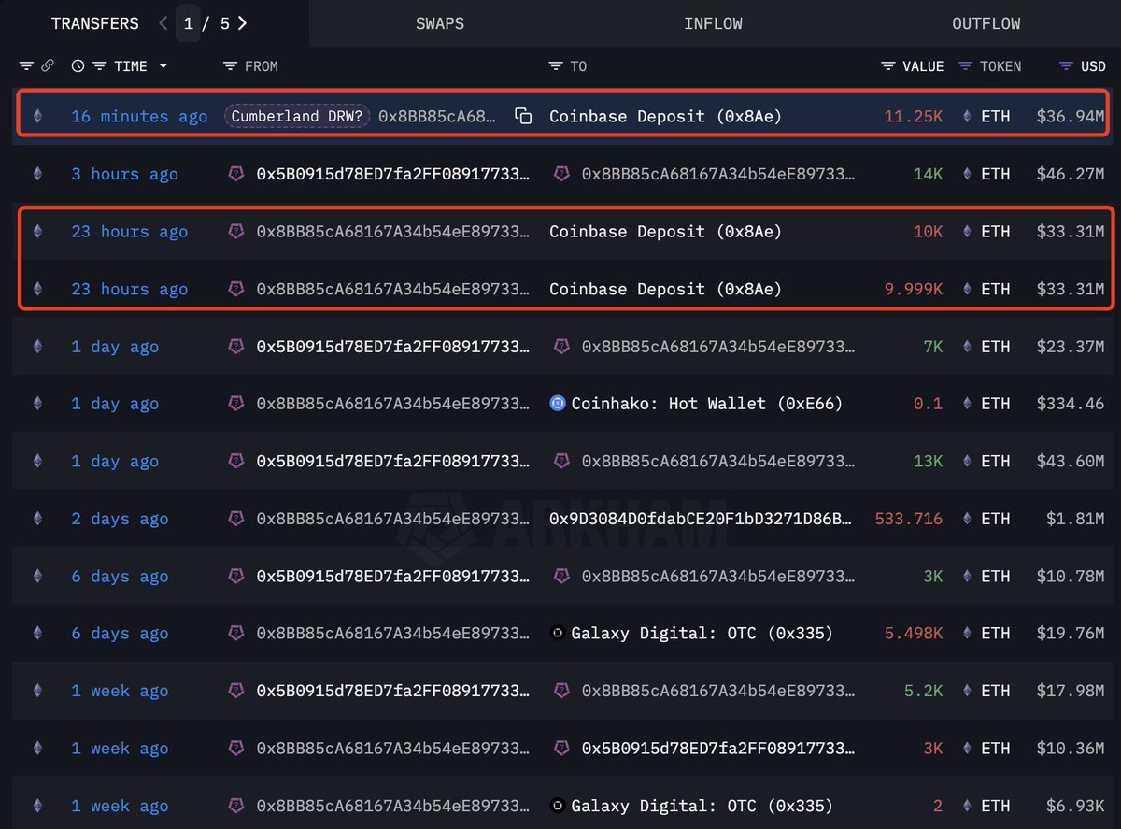Click the Ethereum chain icon in the 16 minutes ago row
Viewport: 1121px width, 829px height.
[37, 117]
